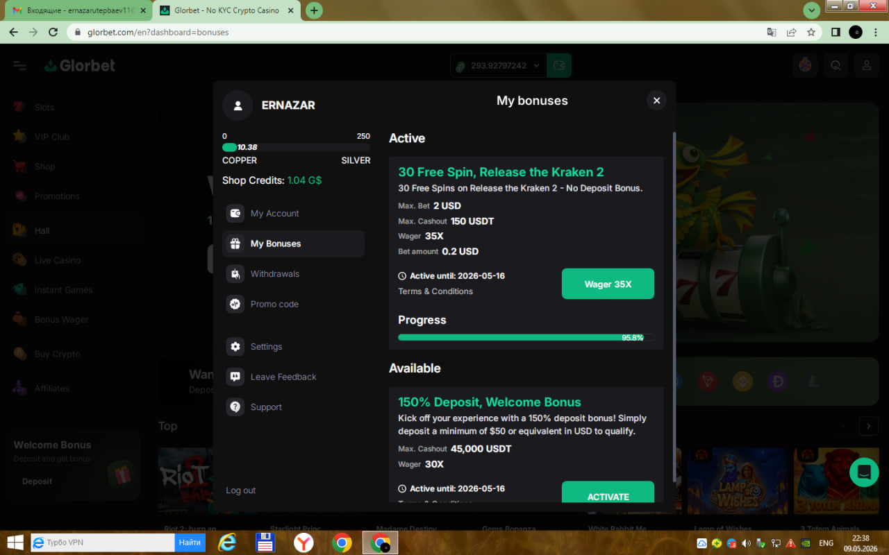Open Buy Crypto in the left sidebar
This screenshot has width=889, height=555.
pos(57,354)
